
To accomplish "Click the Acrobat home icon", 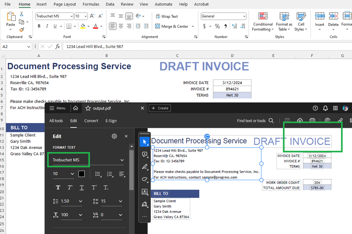I will [x=76, y=108].
